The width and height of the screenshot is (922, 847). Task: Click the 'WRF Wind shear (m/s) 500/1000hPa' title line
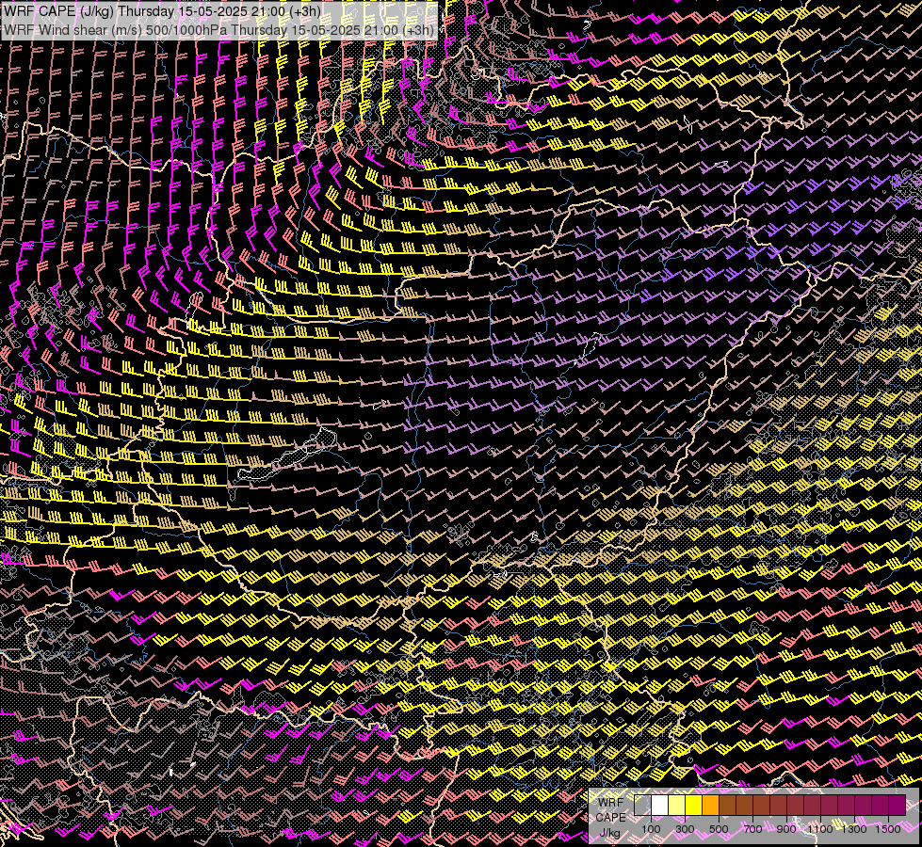point(219,29)
